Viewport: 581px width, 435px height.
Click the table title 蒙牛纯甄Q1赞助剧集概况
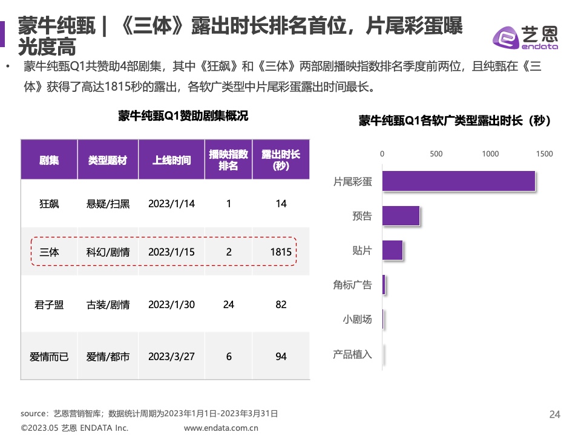183,116
